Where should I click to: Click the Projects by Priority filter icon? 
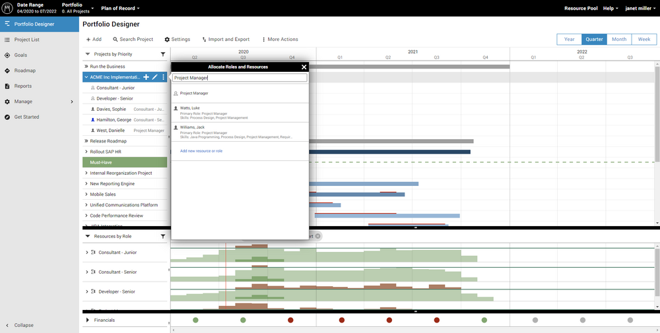[x=163, y=54]
